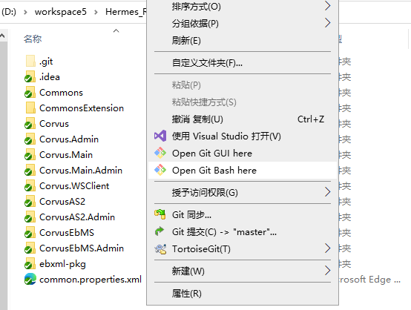Click the CorvusAS2.Admin folder icon
Image resolution: width=411 pixels, height=310 pixels.
pyautogui.click(x=30, y=217)
